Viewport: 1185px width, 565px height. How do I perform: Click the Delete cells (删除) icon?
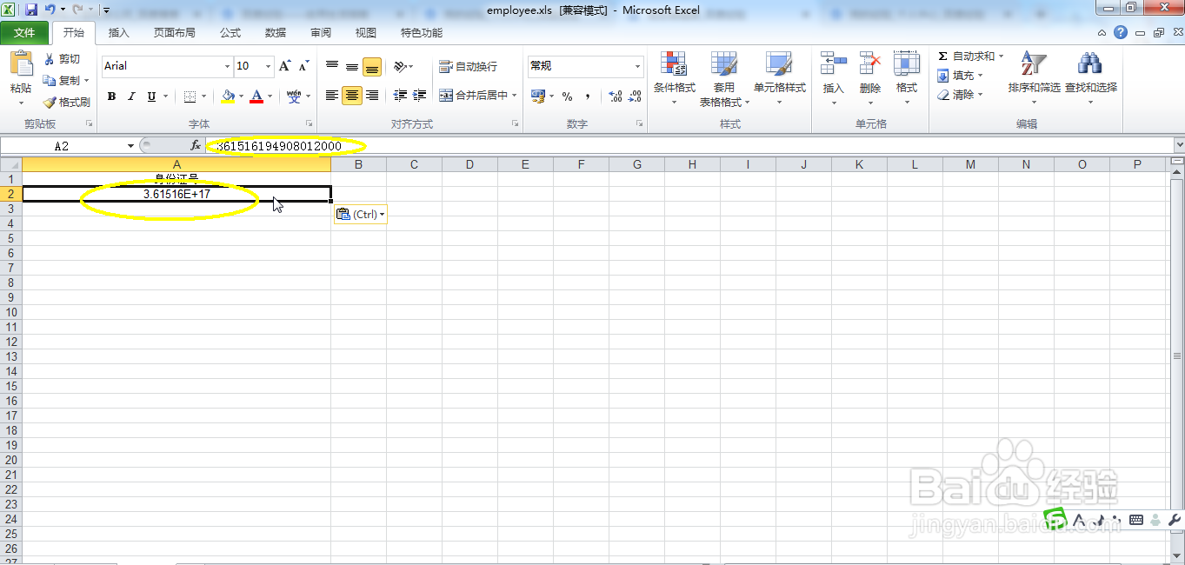(x=870, y=63)
